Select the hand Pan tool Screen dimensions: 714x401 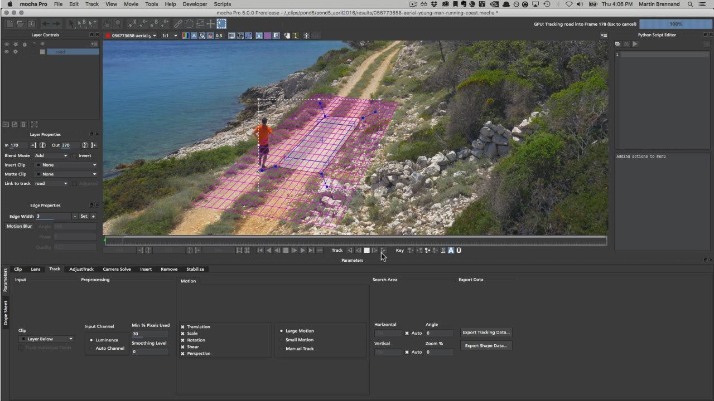pos(106,24)
